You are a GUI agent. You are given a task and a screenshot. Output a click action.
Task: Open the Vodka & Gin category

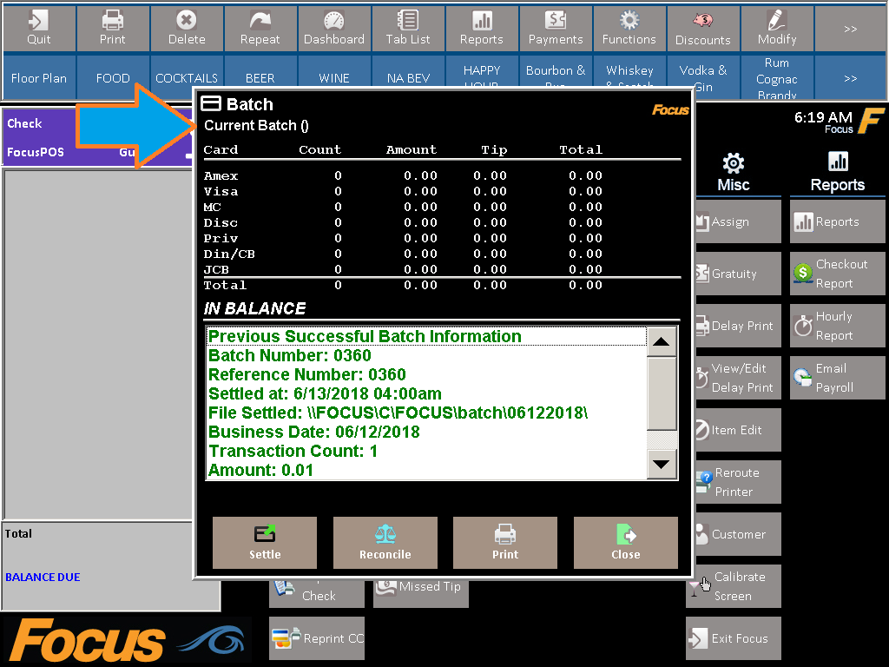tap(703, 77)
